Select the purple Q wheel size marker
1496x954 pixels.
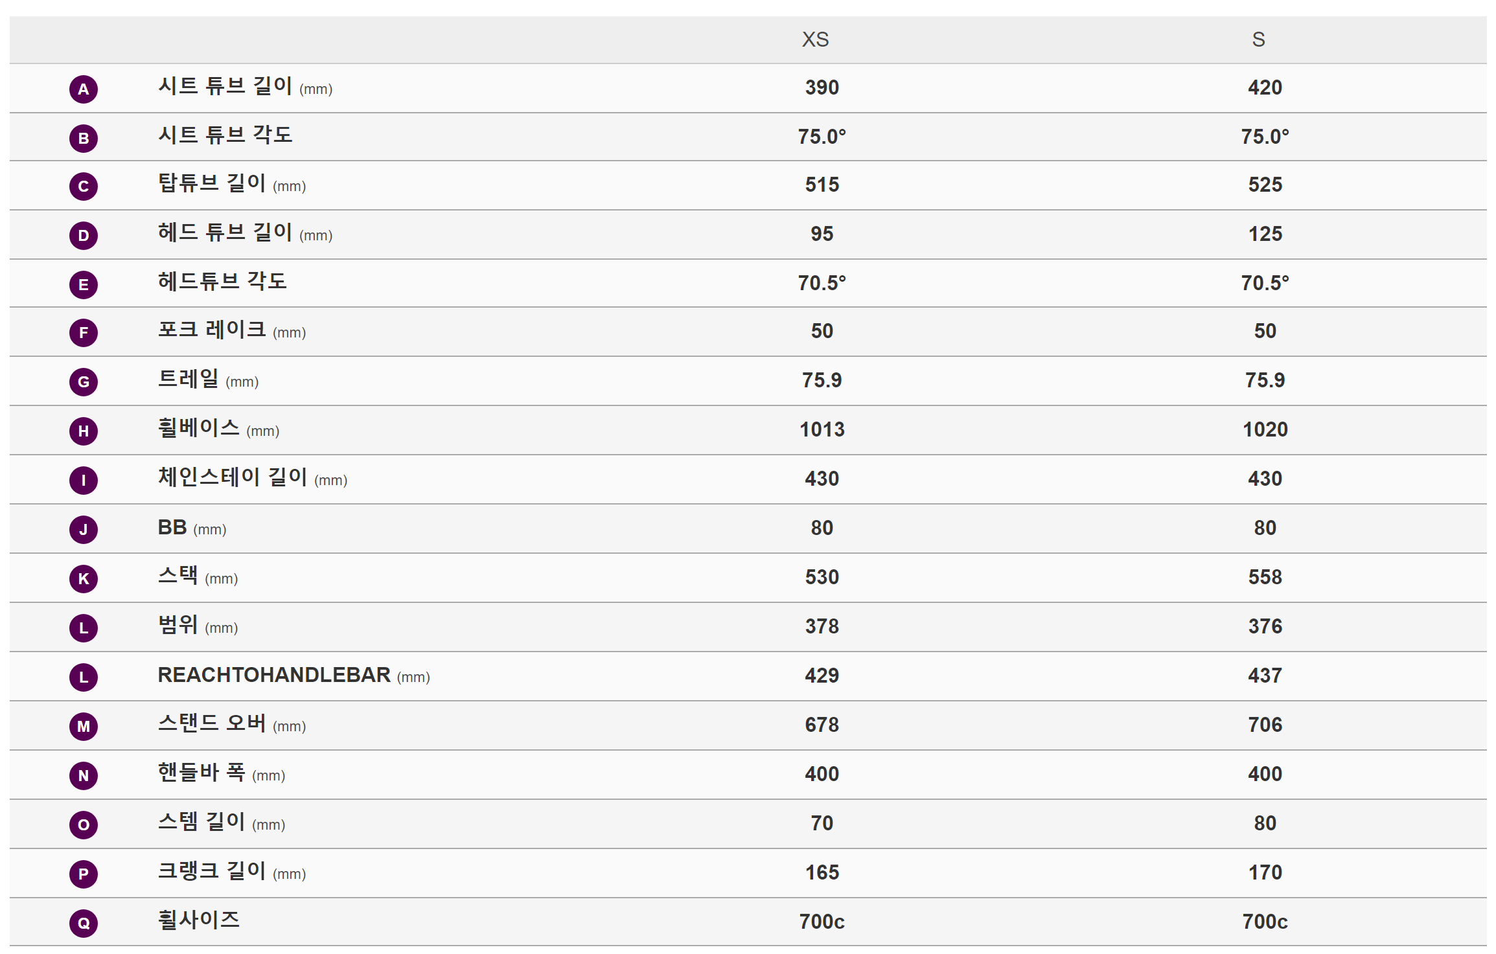(x=84, y=924)
